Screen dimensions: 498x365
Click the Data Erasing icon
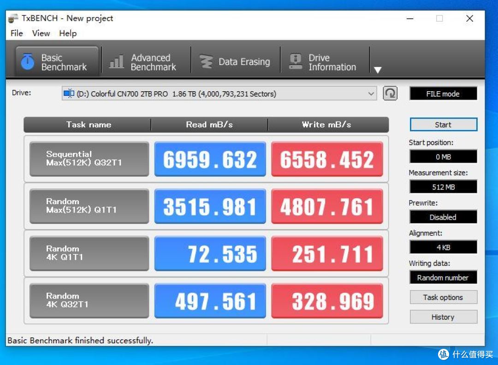pyautogui.click(x=206, y=62)
